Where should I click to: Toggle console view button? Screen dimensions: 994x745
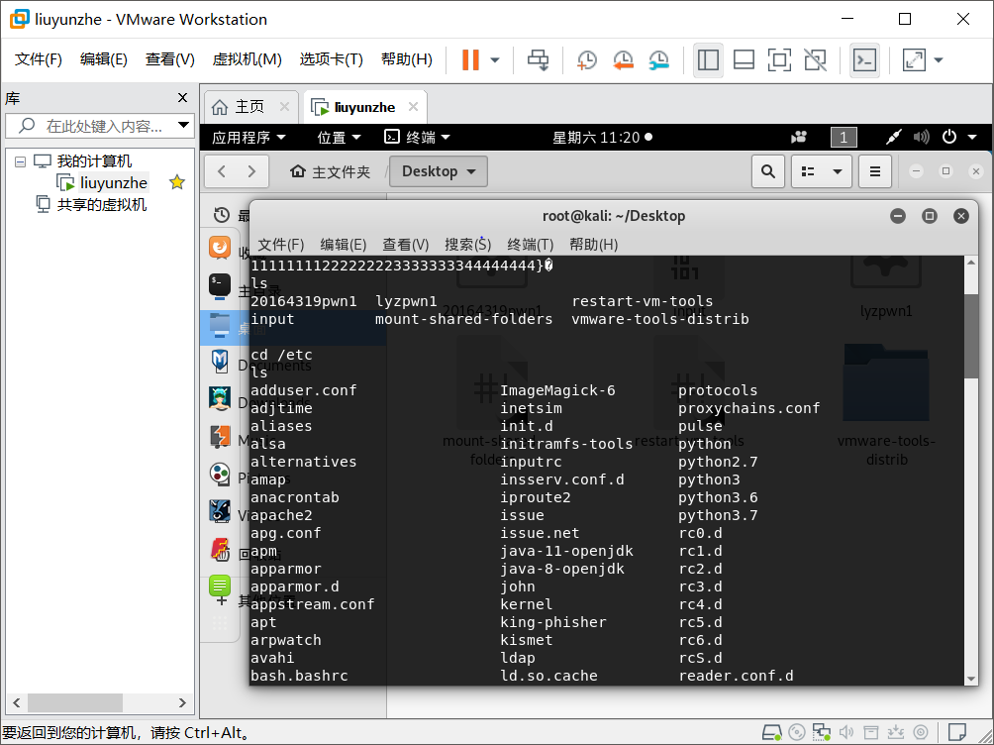pyautogui.click(x=864, y=60)
